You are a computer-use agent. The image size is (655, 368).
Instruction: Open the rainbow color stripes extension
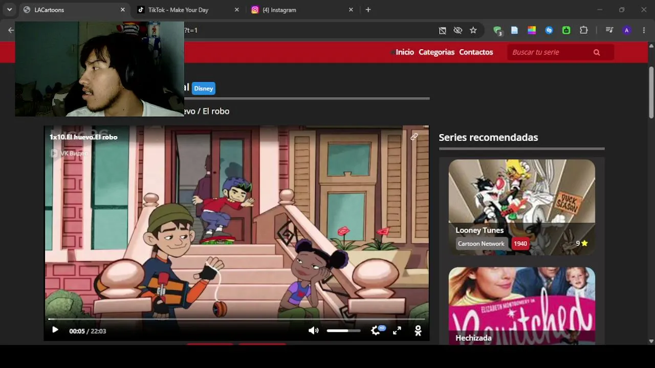[532, 30]
